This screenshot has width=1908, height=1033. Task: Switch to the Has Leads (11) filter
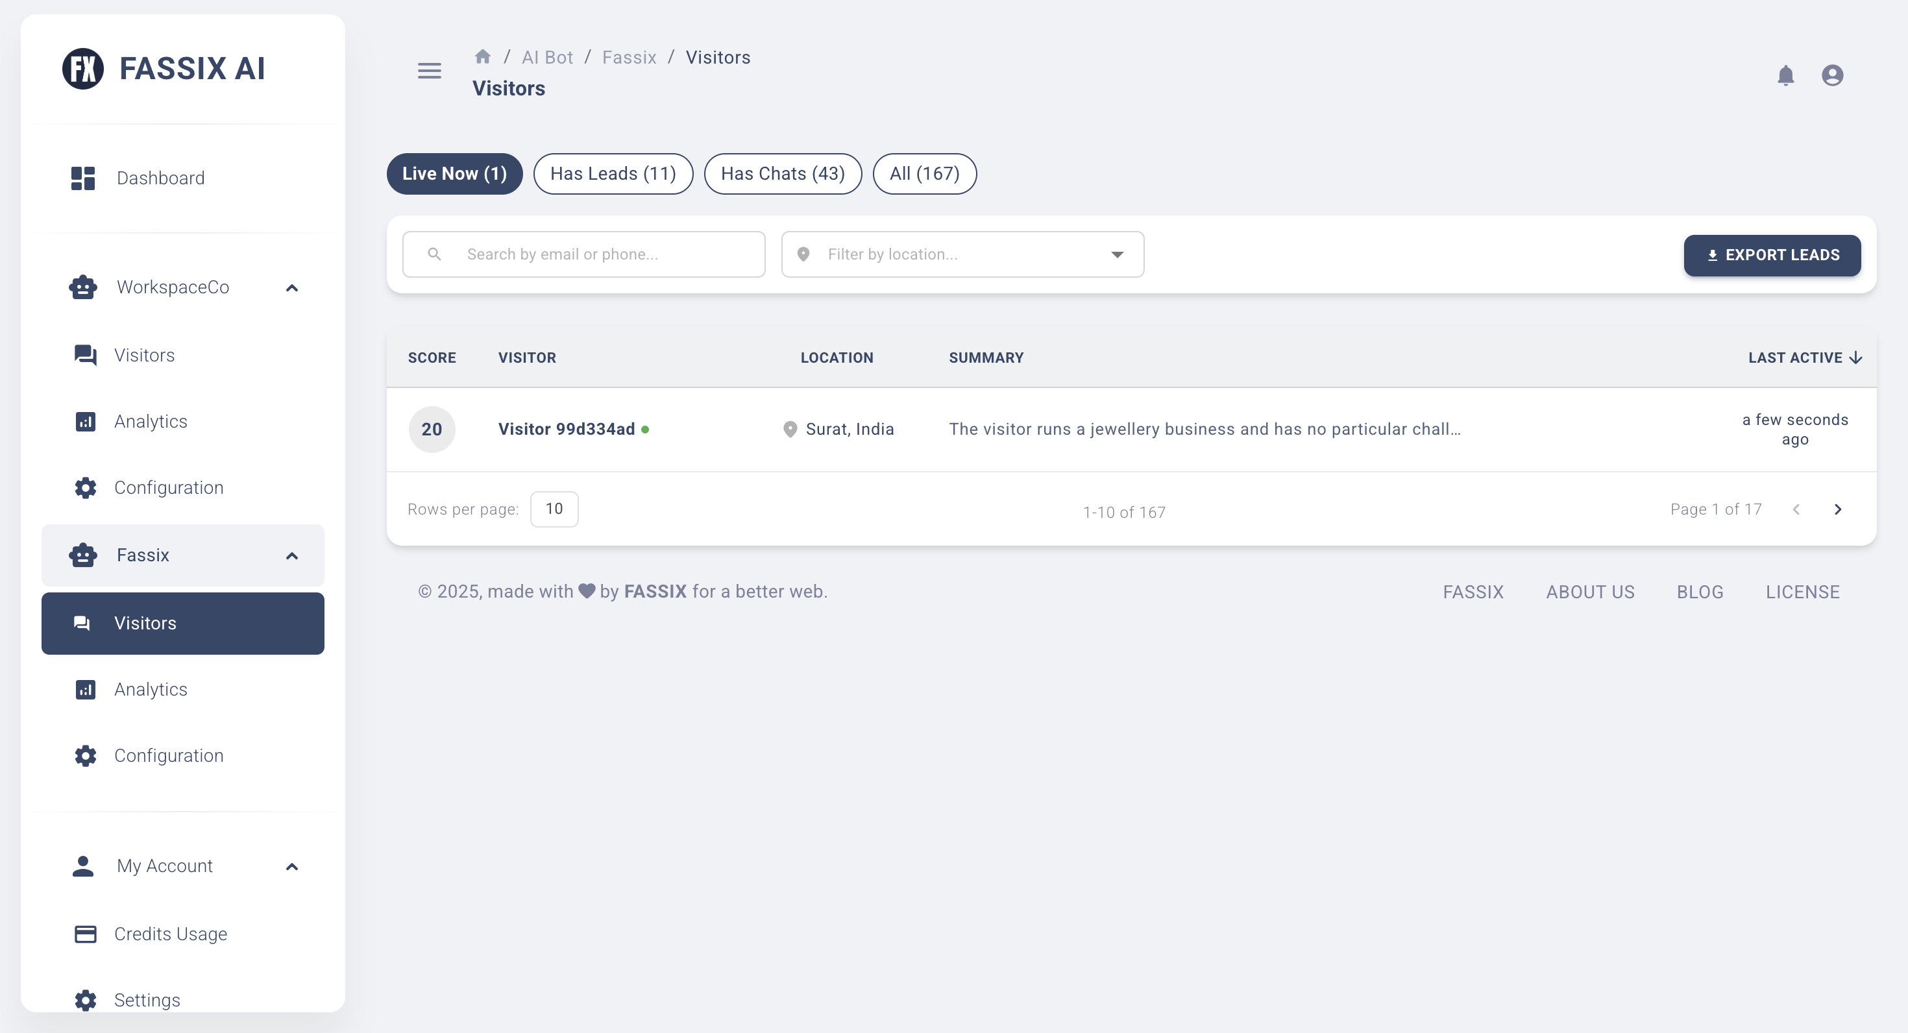(613, 173)
